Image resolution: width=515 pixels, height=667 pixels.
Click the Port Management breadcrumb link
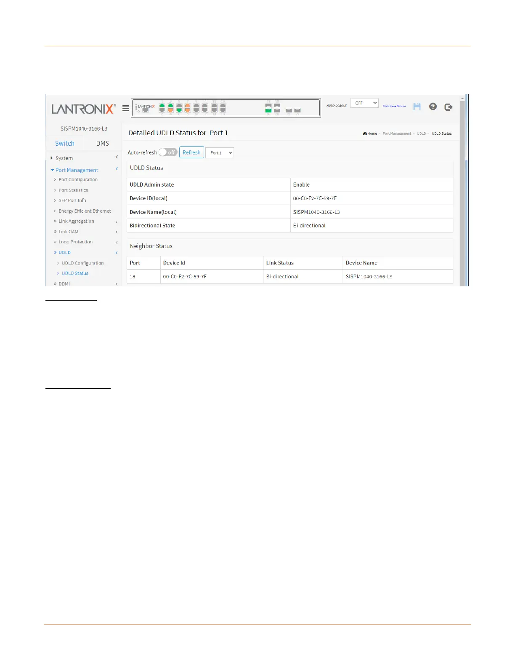(x=397, y=133)
